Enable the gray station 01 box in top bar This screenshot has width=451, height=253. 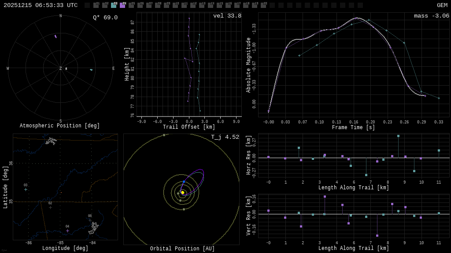[96, 5]
